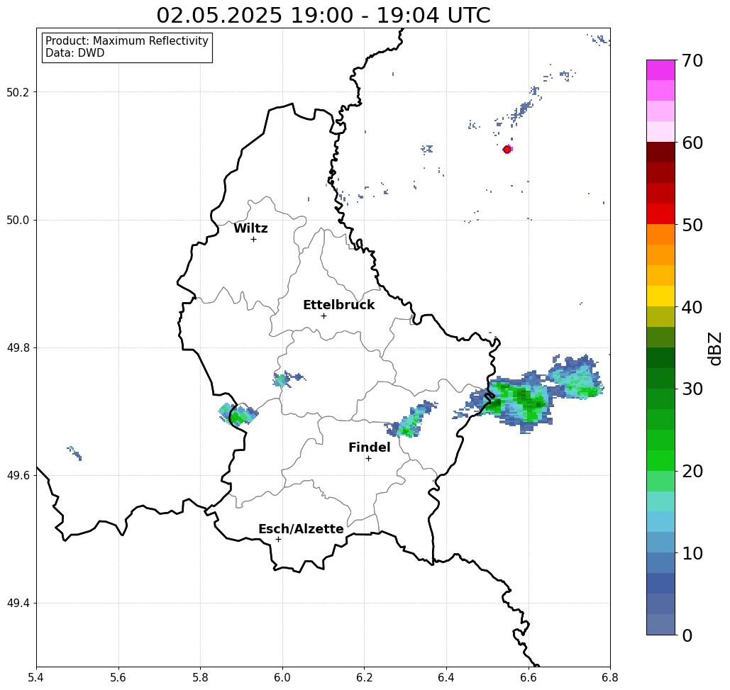Viewport: 730px width, 690px height.
Task: Click the latitude tick label 49.4
Action: coord(18,603)
